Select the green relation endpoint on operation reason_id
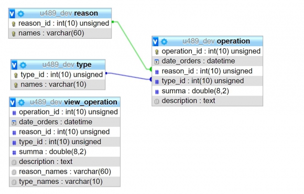The width and height of the screenshot is (304, 194). (151, 69)
